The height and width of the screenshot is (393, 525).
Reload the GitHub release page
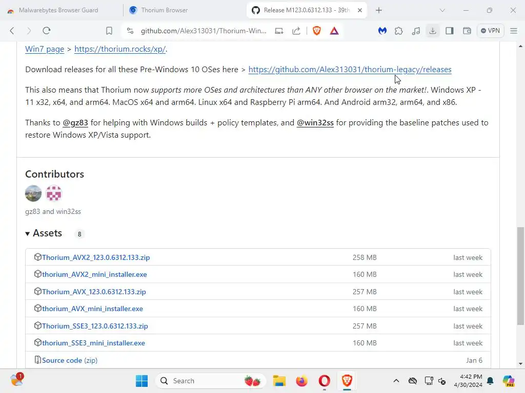pos(47,31)
